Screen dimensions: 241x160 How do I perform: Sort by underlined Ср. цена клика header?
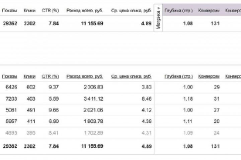[131, 76]
